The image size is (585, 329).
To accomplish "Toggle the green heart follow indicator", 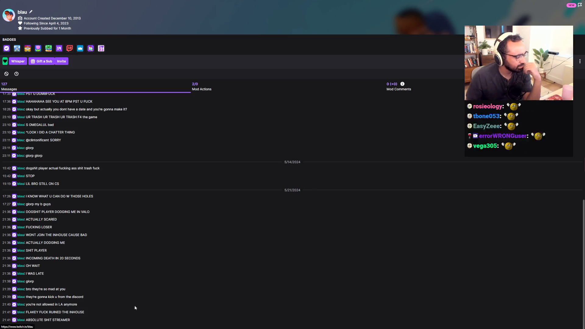I will [5, 61].
